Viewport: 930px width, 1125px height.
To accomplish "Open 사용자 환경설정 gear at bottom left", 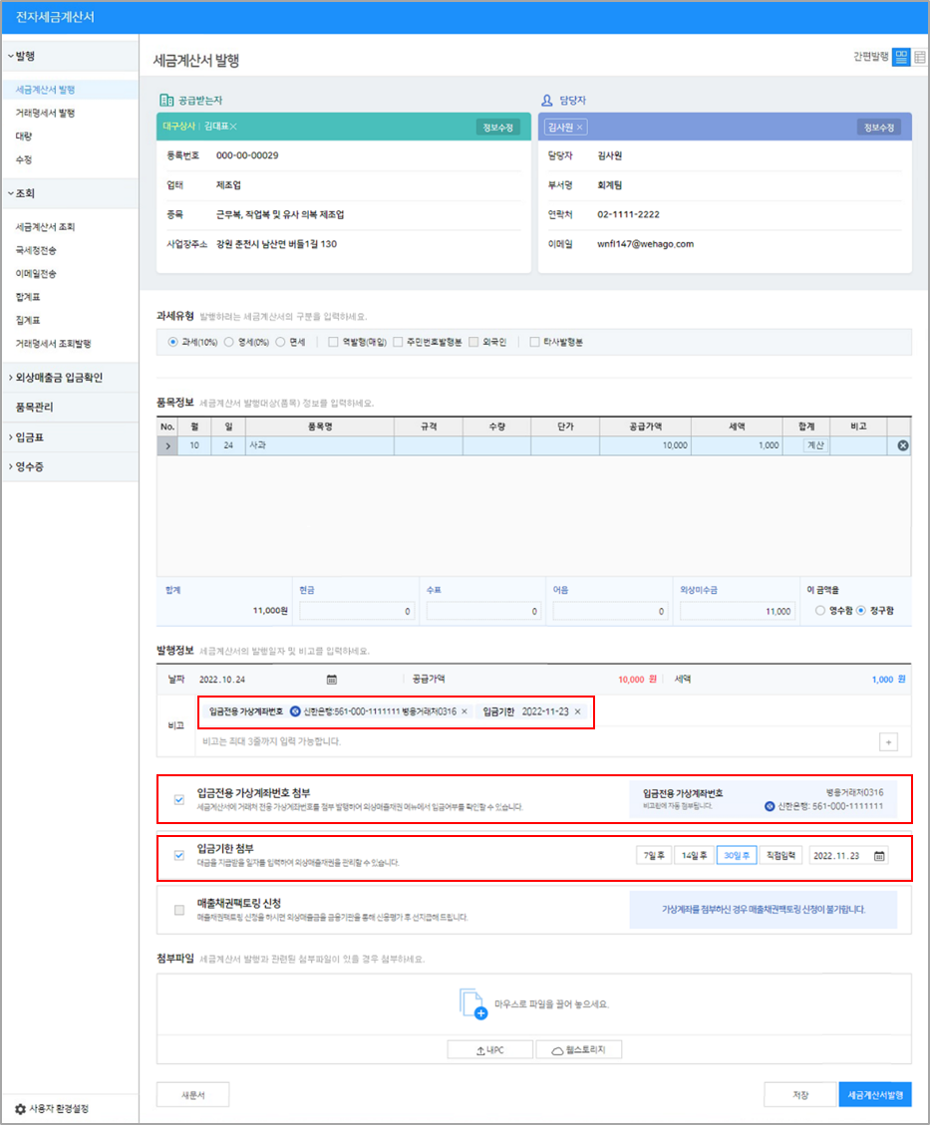I will (x=20, y=1108).
